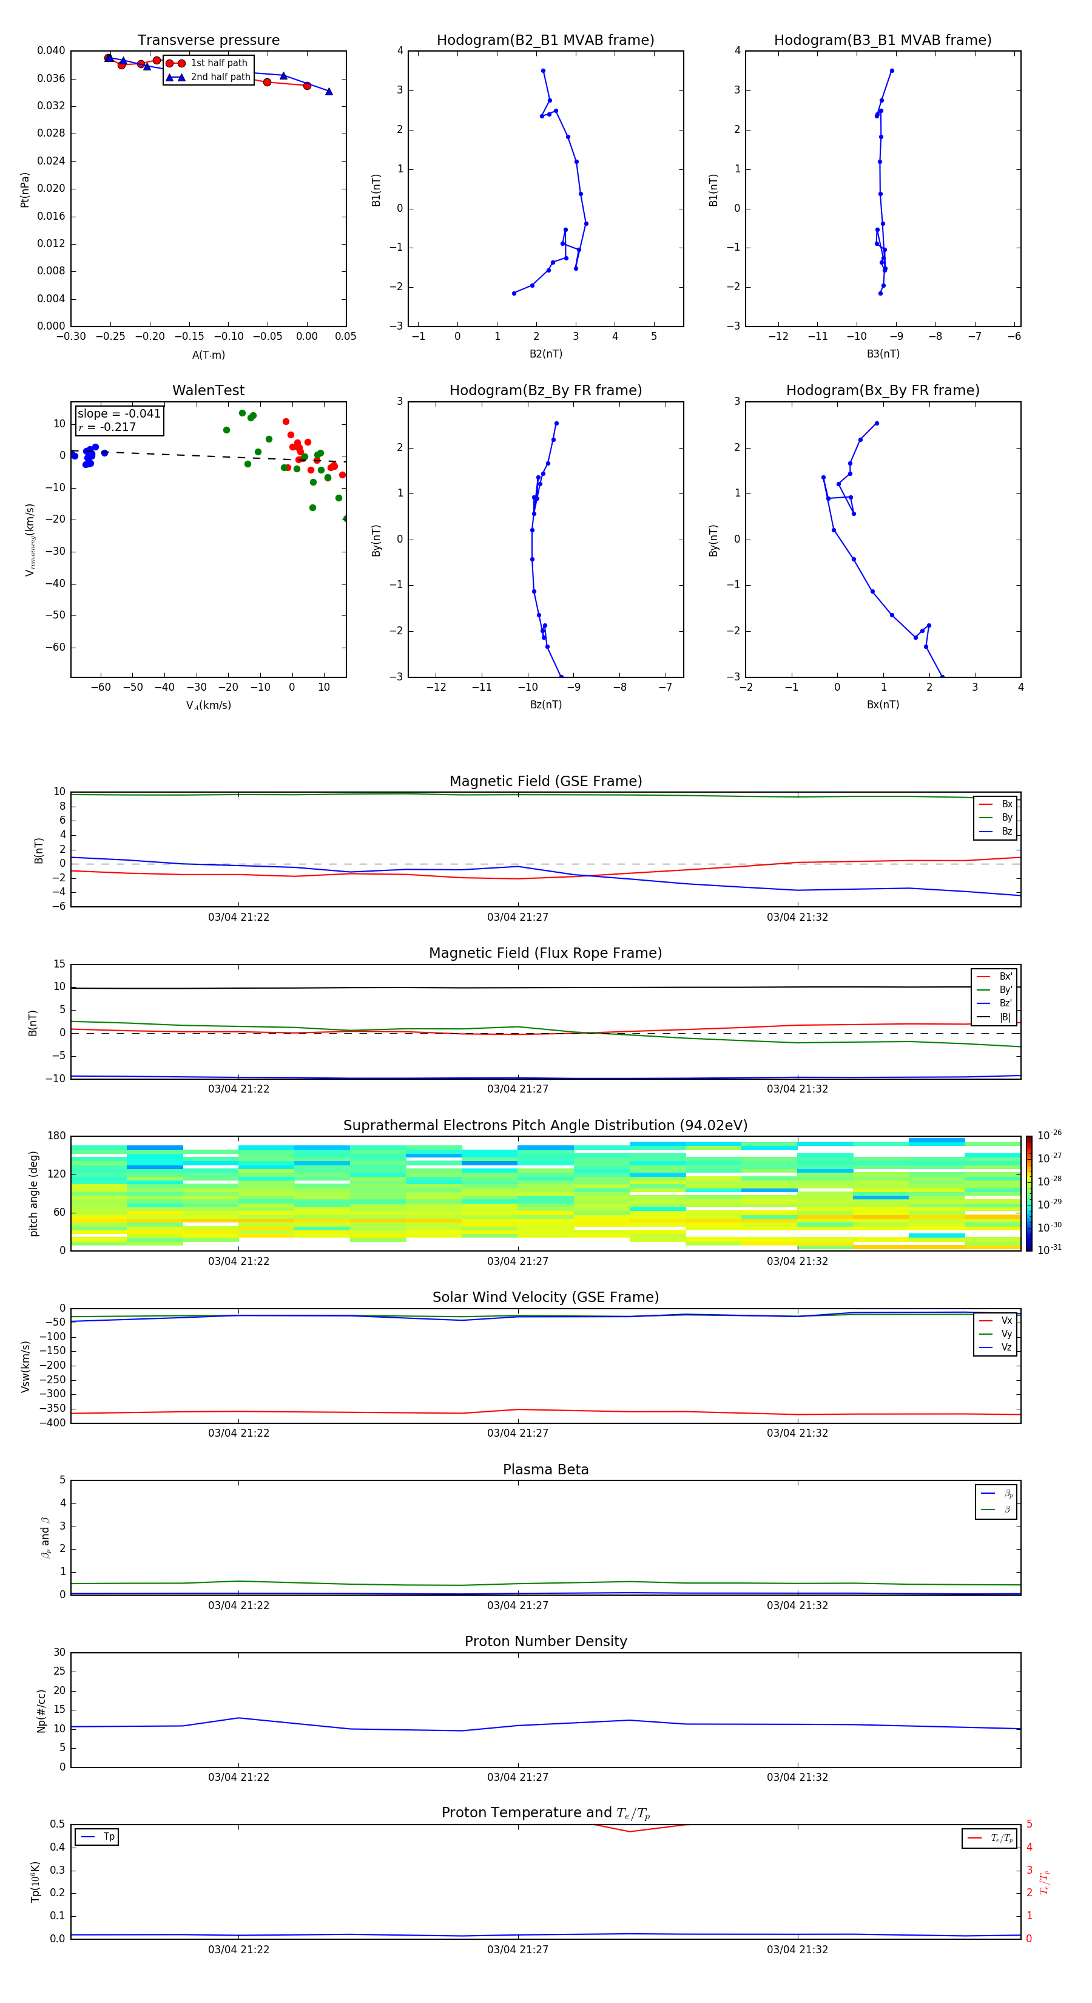
Task: Click the pitch angle spectrogram heatmap
Action: [545, 1193]
